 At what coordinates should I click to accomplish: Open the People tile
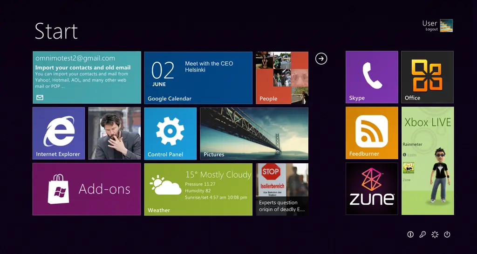282,78
